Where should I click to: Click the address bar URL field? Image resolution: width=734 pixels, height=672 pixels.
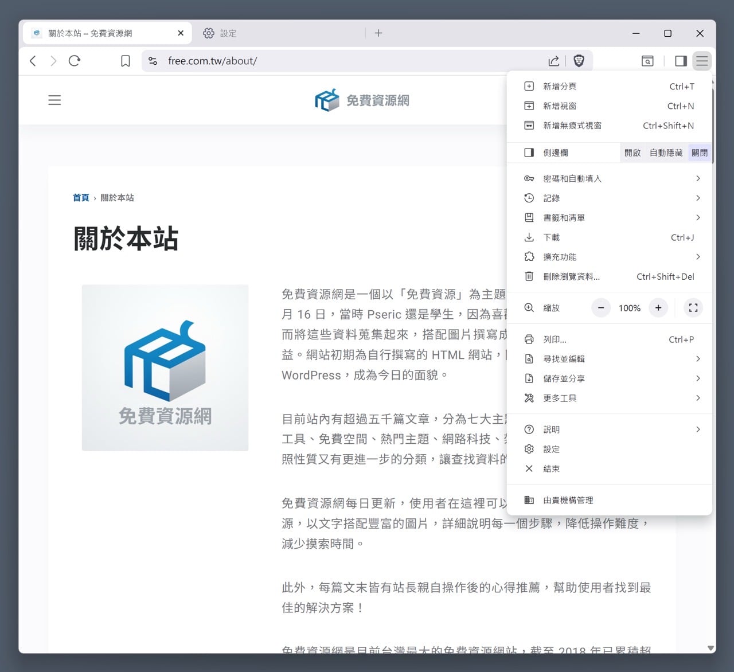(x=344, y=61)
